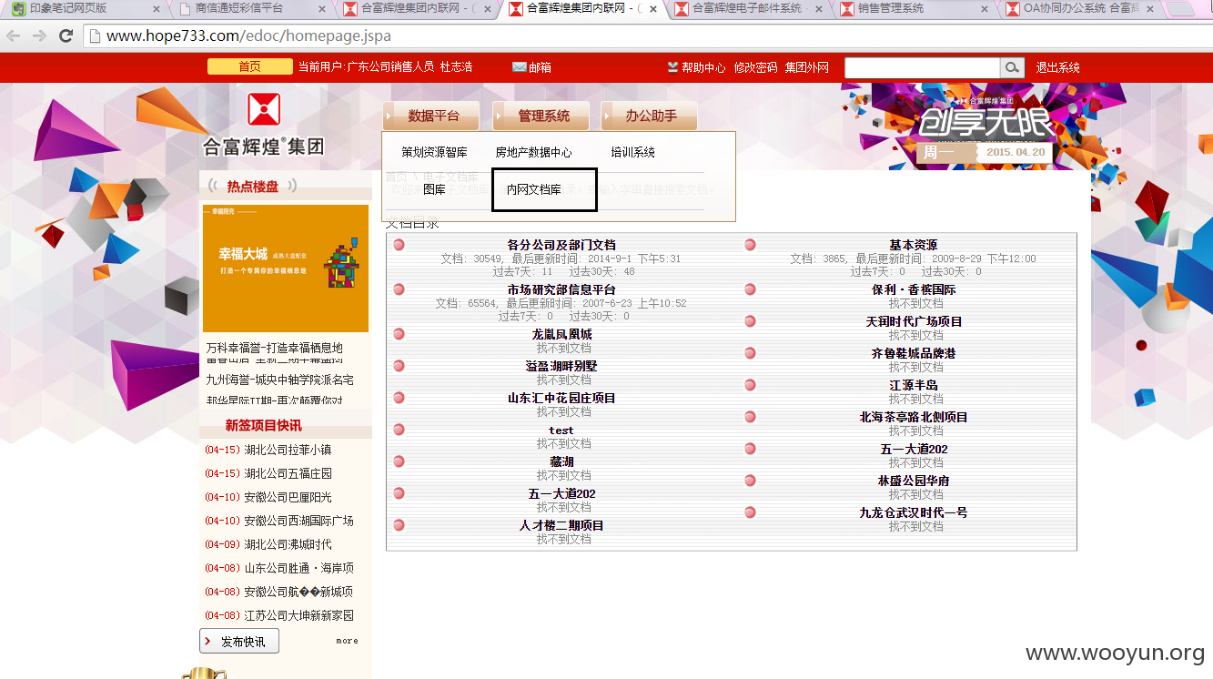Switch to 销售管理系统 browser tab
The image size is (1213, 679).
[914, 8]
